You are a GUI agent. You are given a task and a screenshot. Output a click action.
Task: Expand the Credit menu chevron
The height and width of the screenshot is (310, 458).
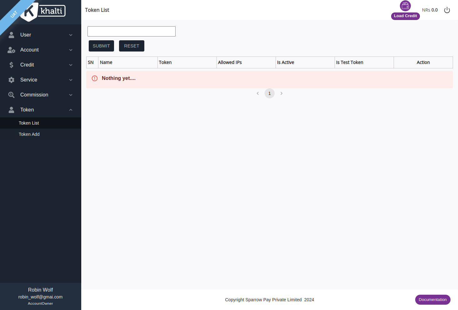point(71,65)
